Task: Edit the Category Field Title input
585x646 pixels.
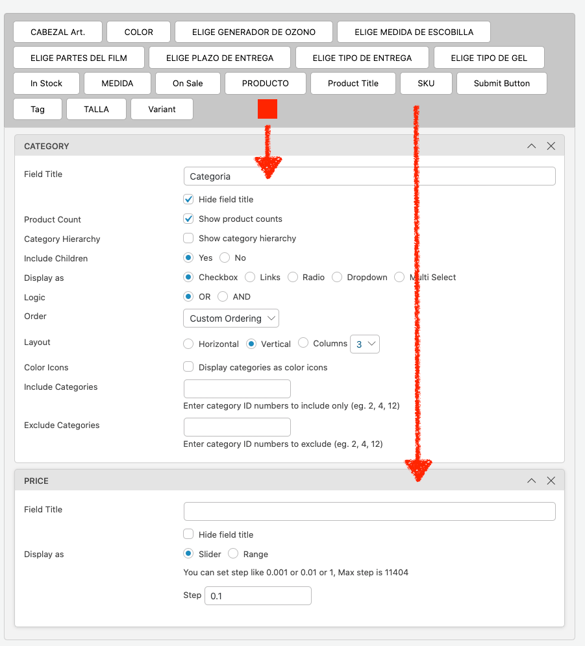Action: [x=369, y=176]
